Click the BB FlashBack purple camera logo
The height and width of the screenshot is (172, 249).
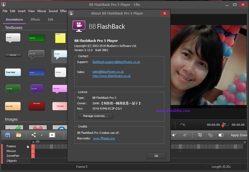(x=79, y=26)
